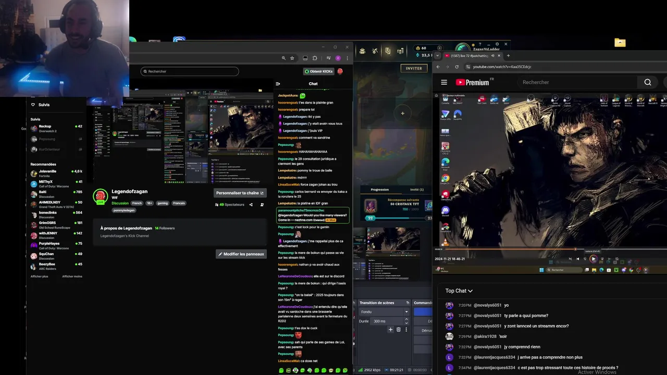
Task: Click the @akira1928 chat username
Action: pyautogui.click(x=485, y=336)
